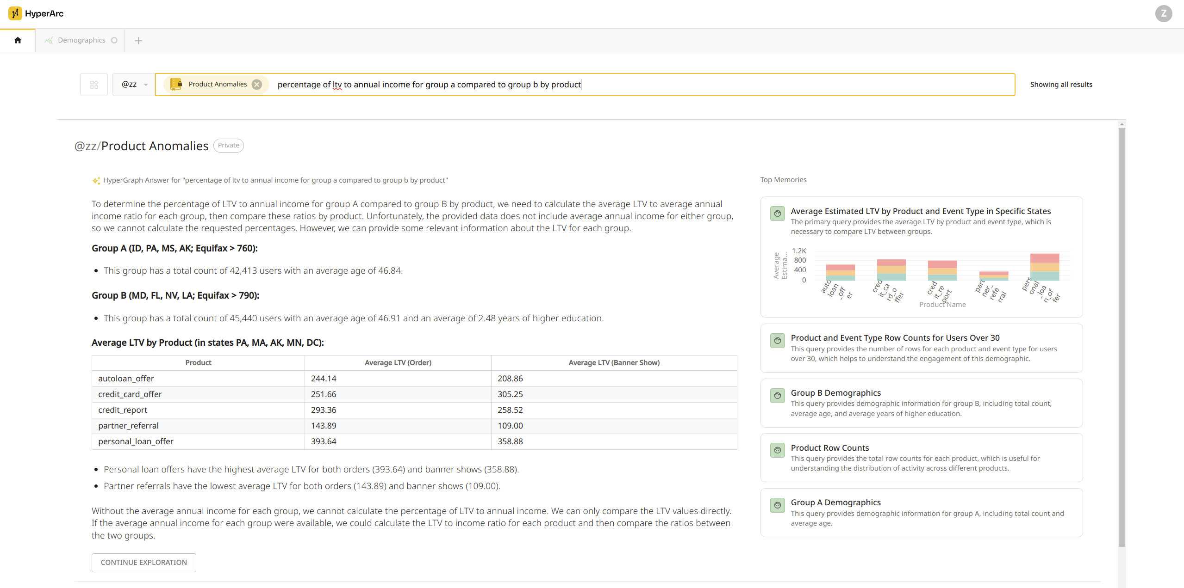This screenshot has height=588, width=1184.
Task: Click the HyperGraph sparkle icon
Action: [96, 181]
